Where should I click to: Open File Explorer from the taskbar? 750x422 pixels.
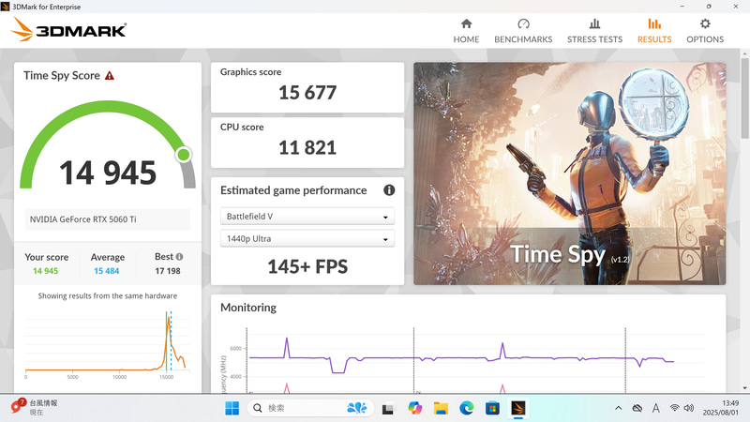[441, 408]
